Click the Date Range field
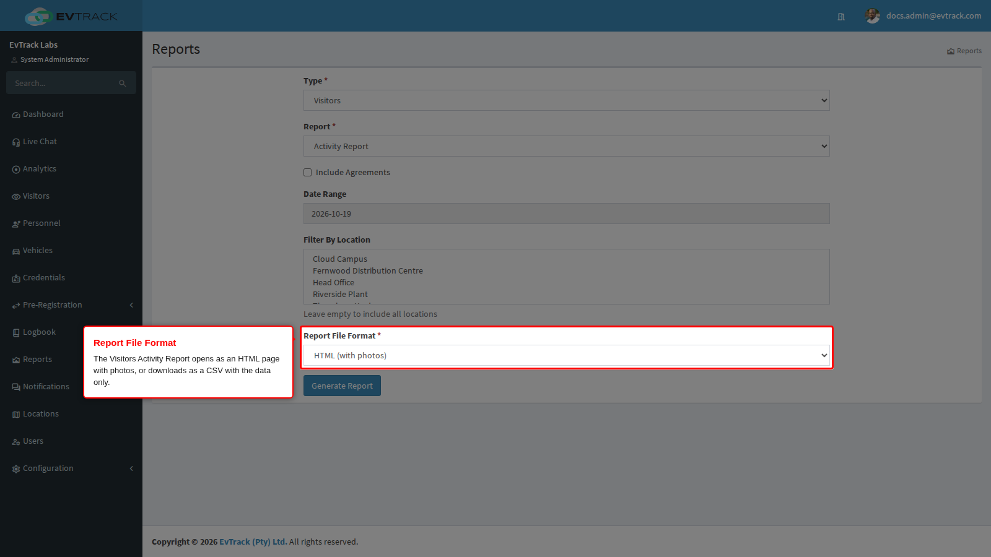 [x=566, y=214]
